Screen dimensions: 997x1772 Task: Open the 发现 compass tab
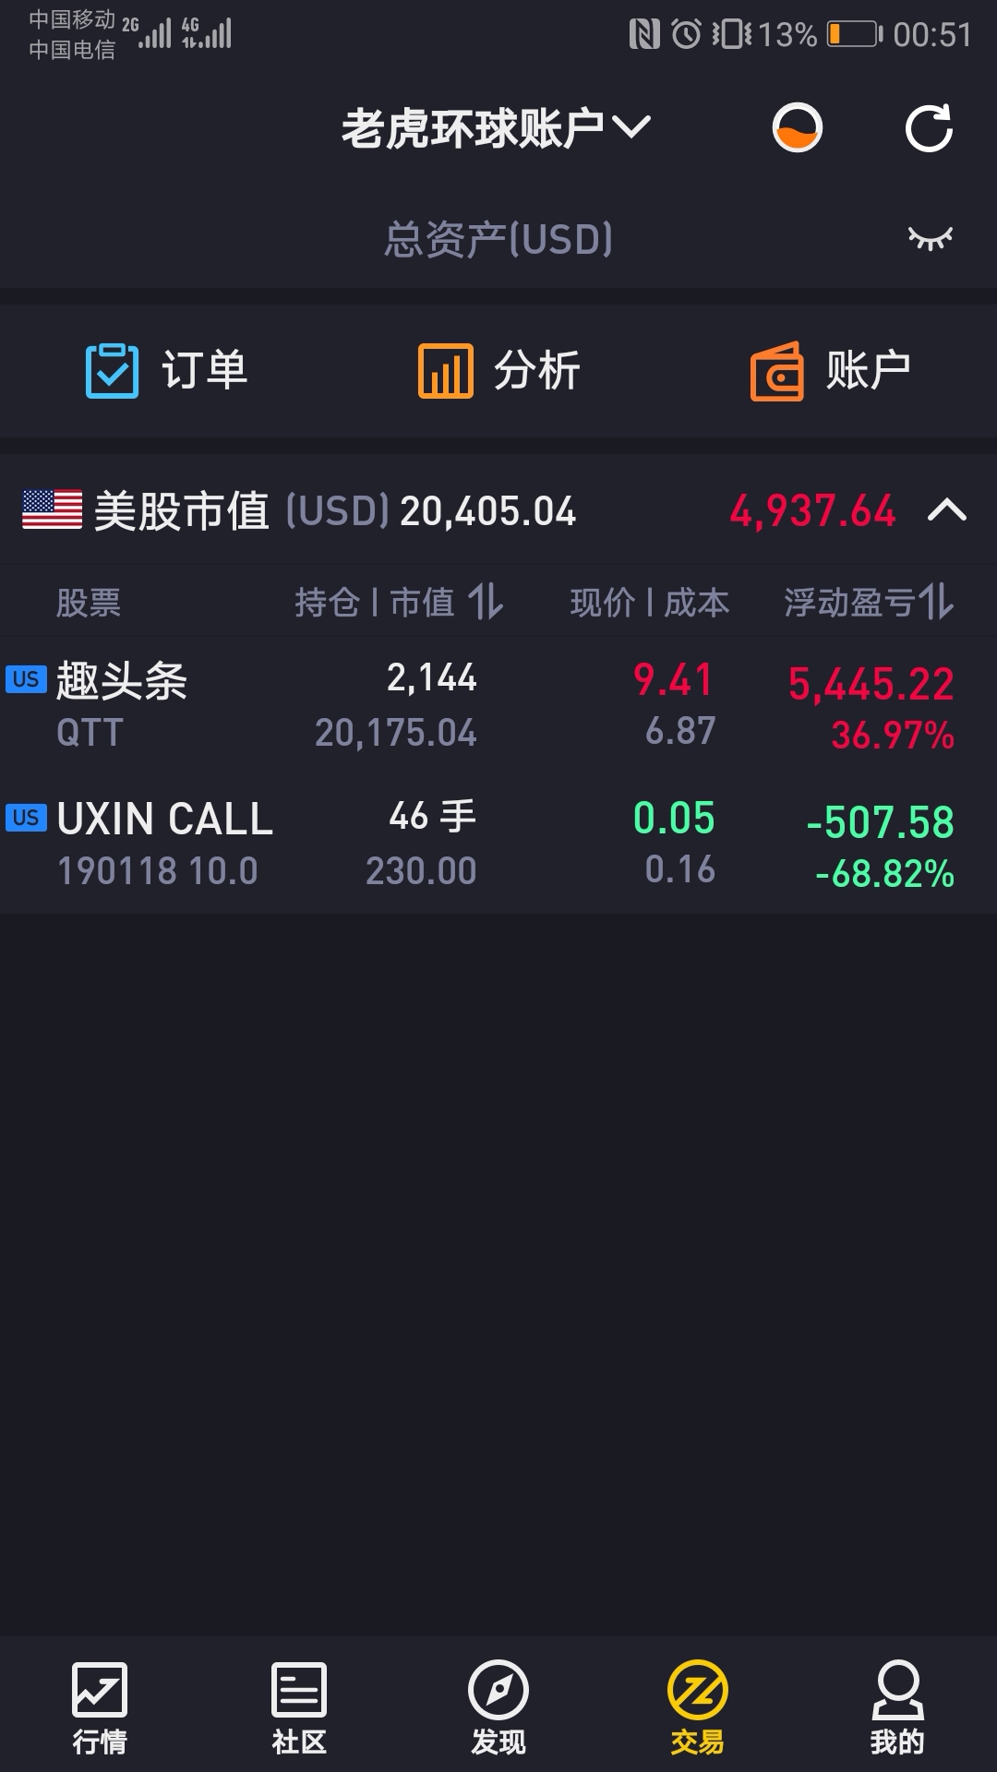click(x=498, y=1707)
